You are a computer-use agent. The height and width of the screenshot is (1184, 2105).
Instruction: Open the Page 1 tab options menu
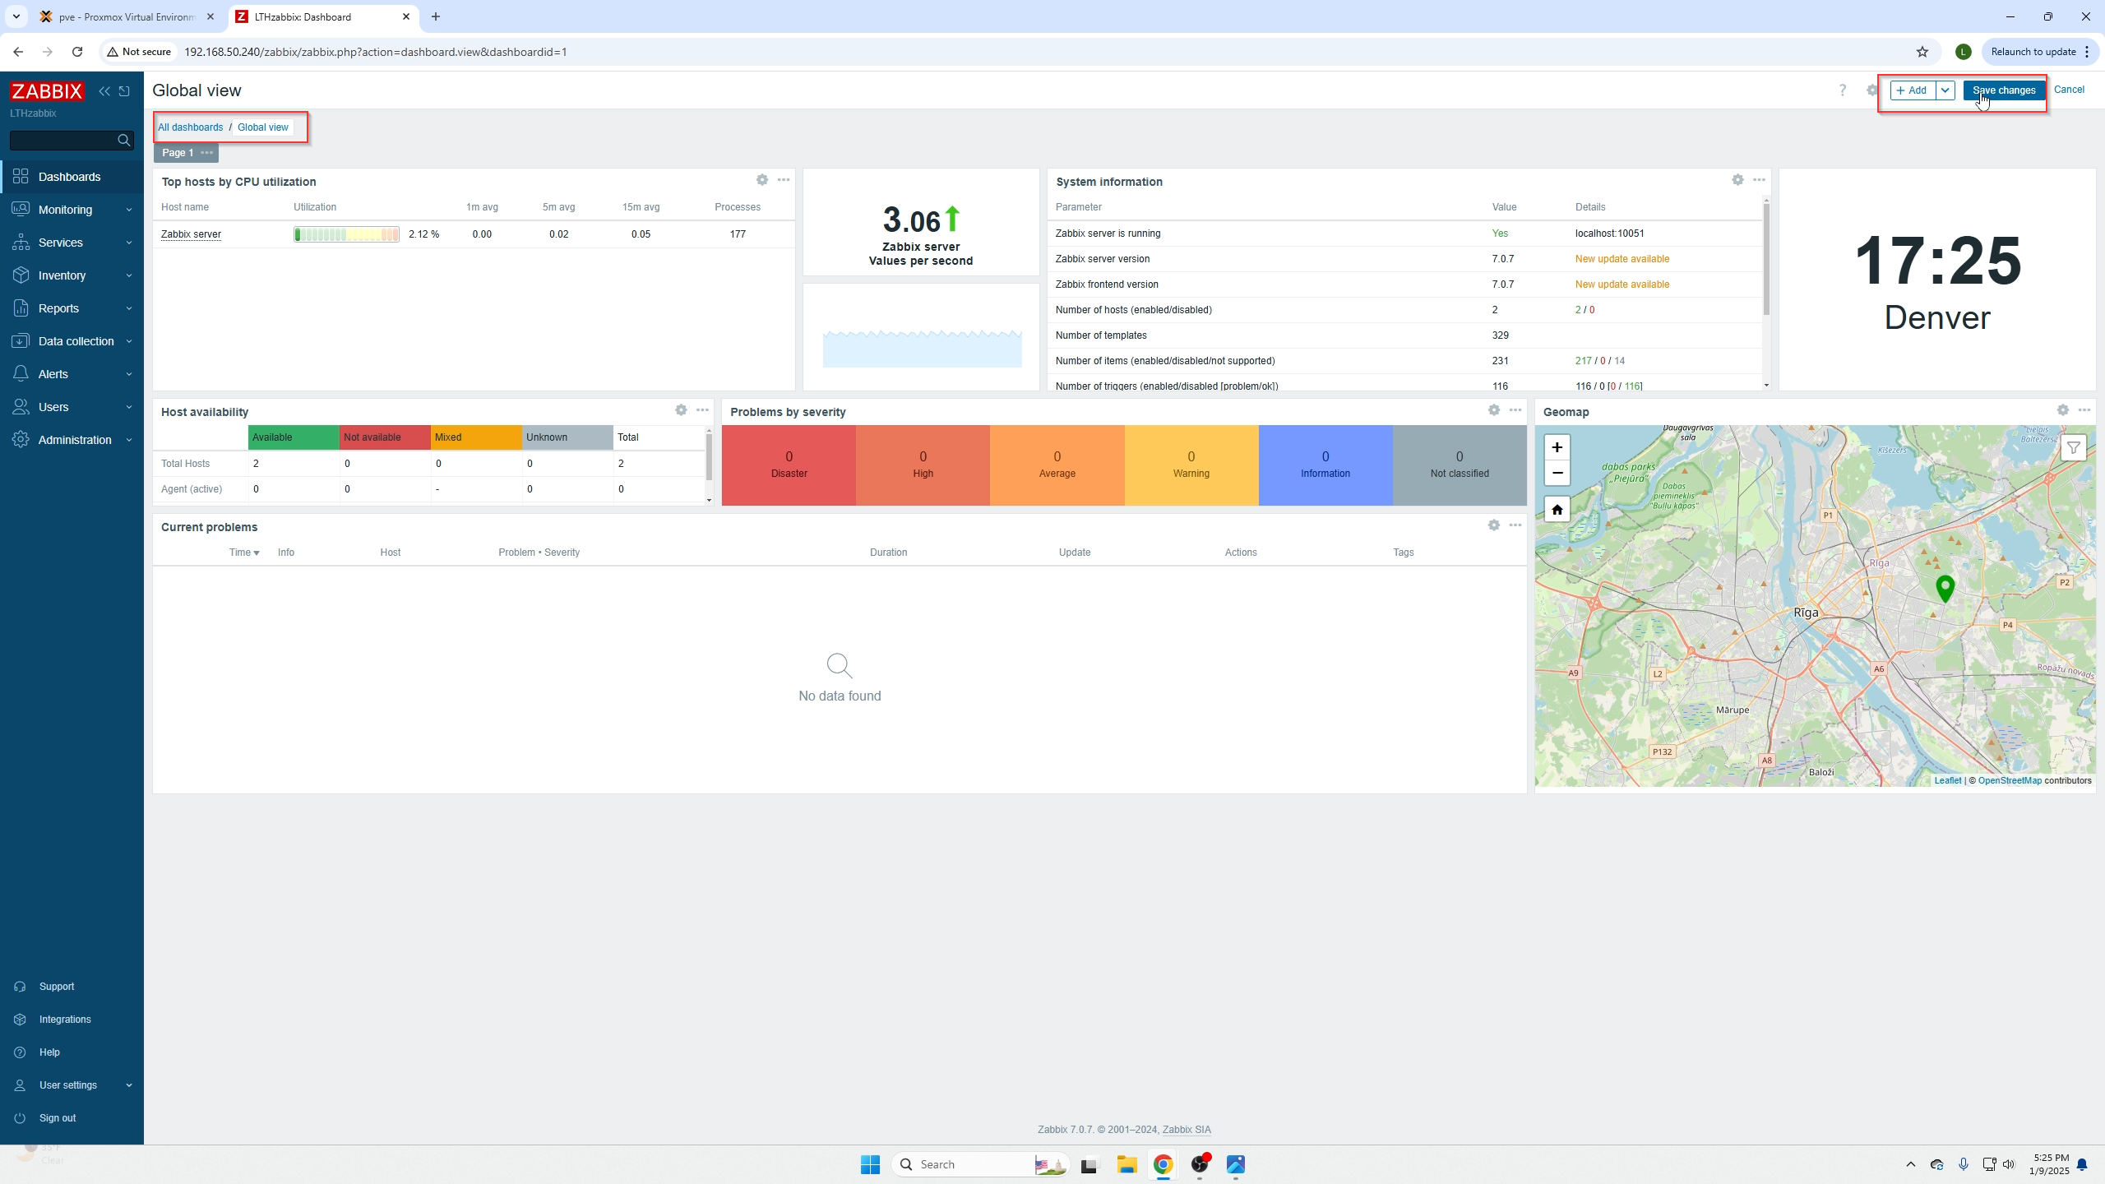pyautogui.click(x=207, y=153)
